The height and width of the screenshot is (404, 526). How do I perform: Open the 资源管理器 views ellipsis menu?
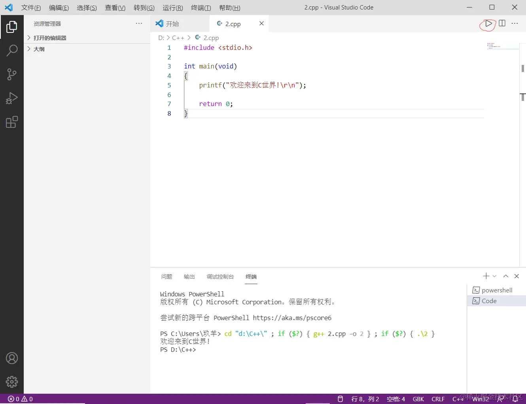click(x=139, y=23)
